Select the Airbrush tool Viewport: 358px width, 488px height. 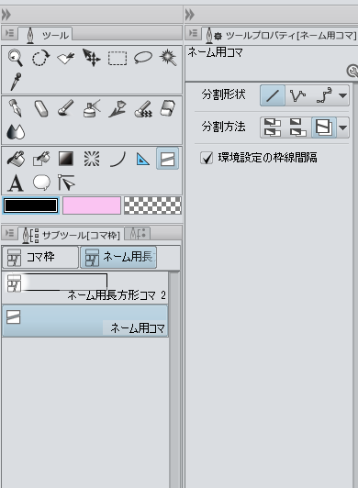coord(92,108)
